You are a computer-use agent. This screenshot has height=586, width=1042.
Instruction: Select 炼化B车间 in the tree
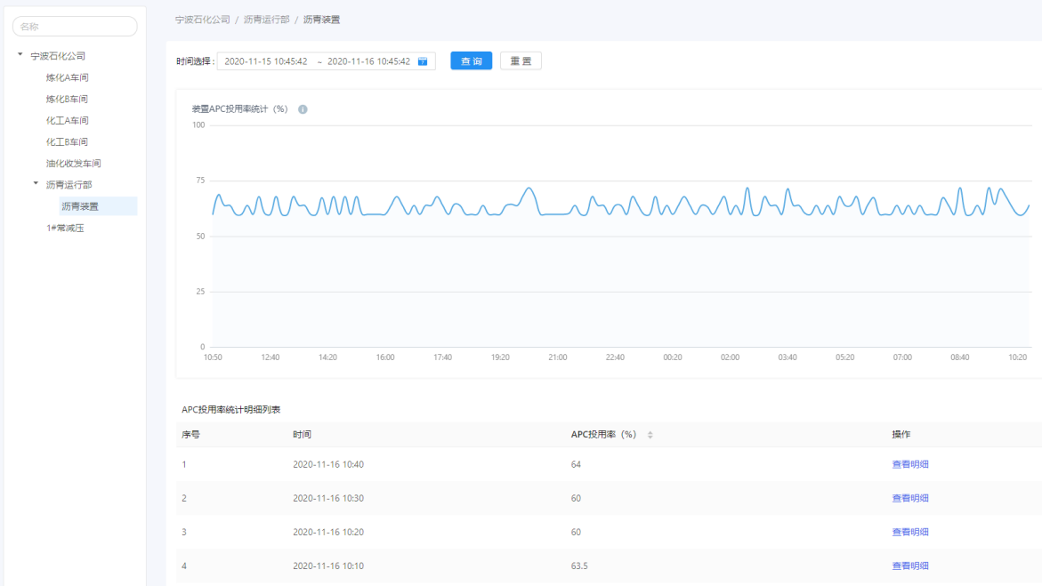tap(68, 99)
